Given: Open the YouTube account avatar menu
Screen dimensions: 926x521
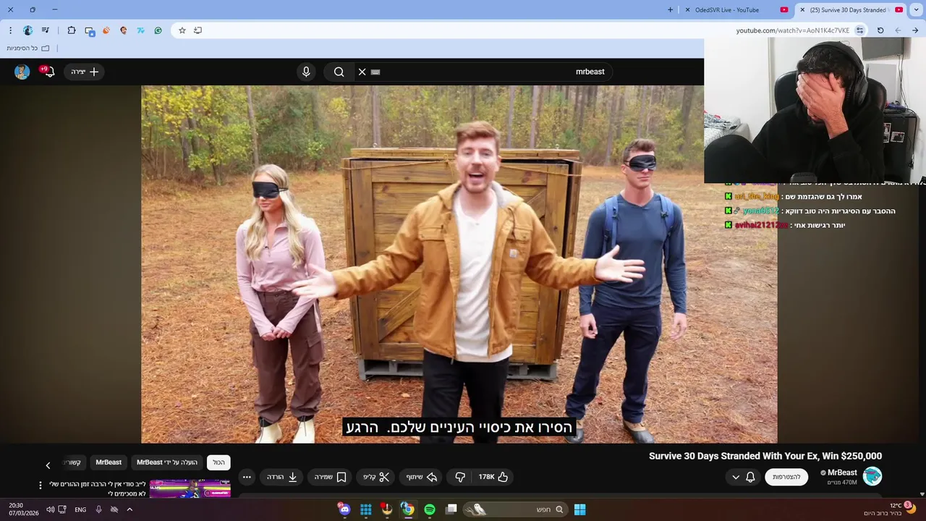Looking at the screenshot, I should [22, 72].
